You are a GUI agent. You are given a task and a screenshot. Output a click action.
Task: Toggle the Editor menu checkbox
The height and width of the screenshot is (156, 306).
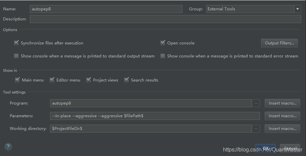(52, 80)
